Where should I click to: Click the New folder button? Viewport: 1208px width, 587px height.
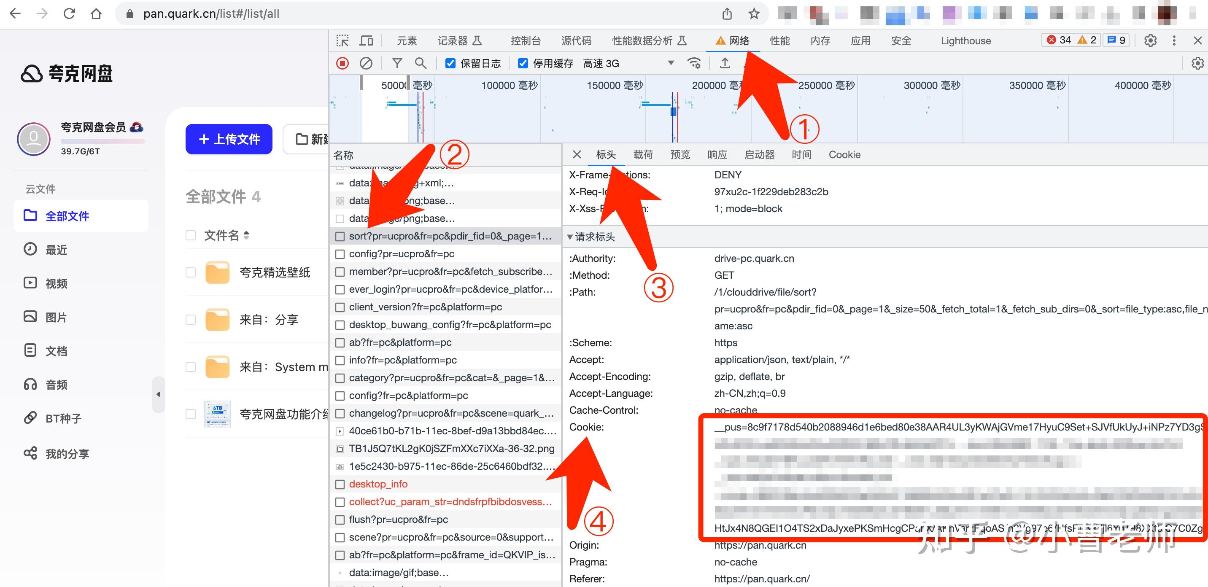[306, 139]
